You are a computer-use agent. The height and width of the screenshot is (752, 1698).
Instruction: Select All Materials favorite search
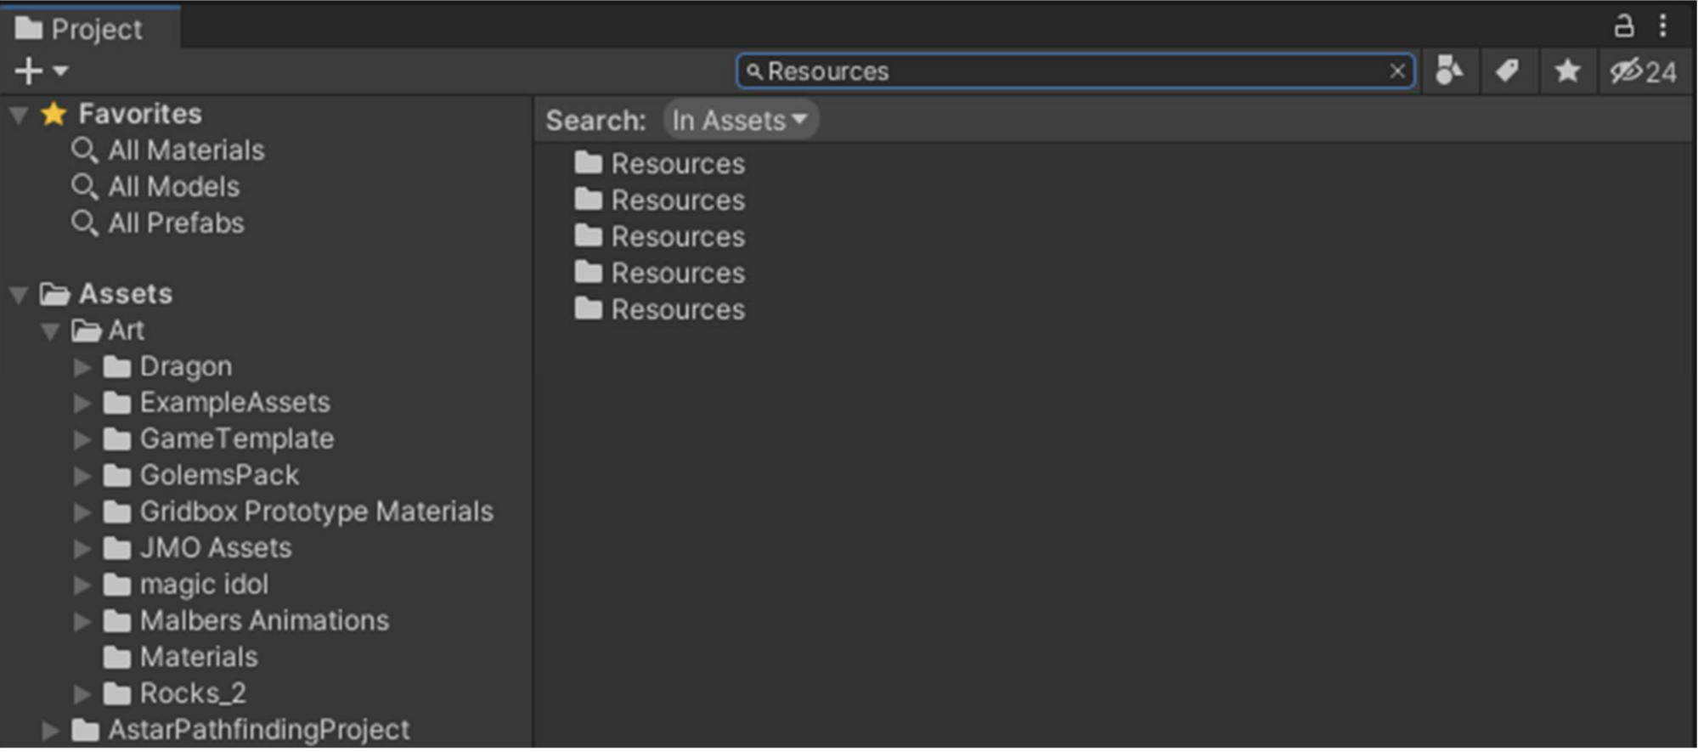[x=185, y=150]
